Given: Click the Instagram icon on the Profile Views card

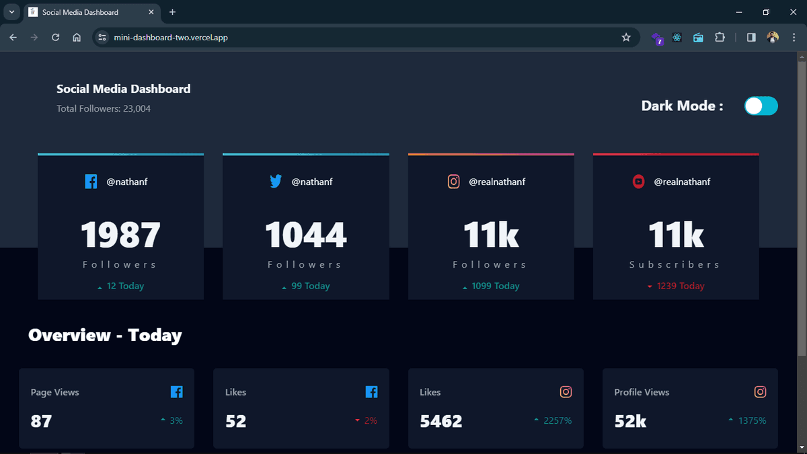Looking at the screenshot, I should [760, 391].
